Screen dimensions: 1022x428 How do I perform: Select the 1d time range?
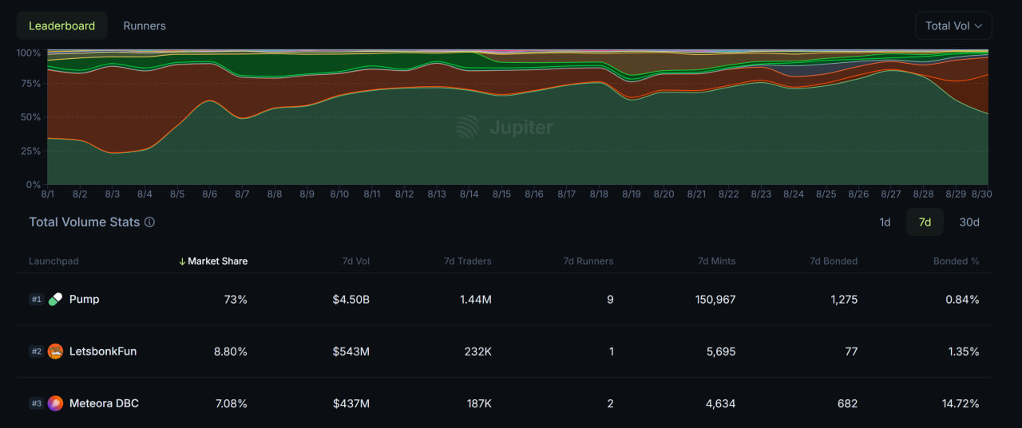[x=885, y=222]
